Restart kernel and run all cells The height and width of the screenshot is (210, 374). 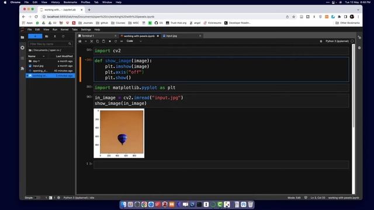point(122,41)
